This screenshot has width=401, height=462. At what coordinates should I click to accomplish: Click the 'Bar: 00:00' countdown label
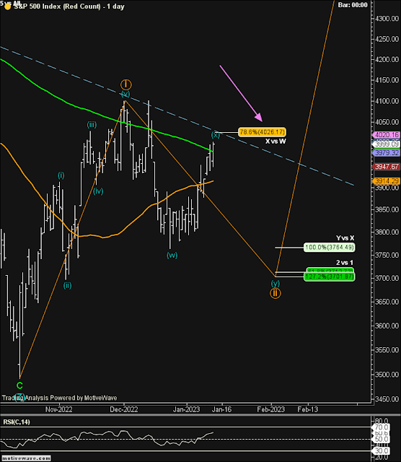coord(353,5)
